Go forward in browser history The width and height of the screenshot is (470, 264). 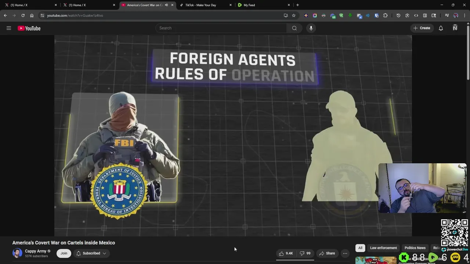[x=14, y=15]
